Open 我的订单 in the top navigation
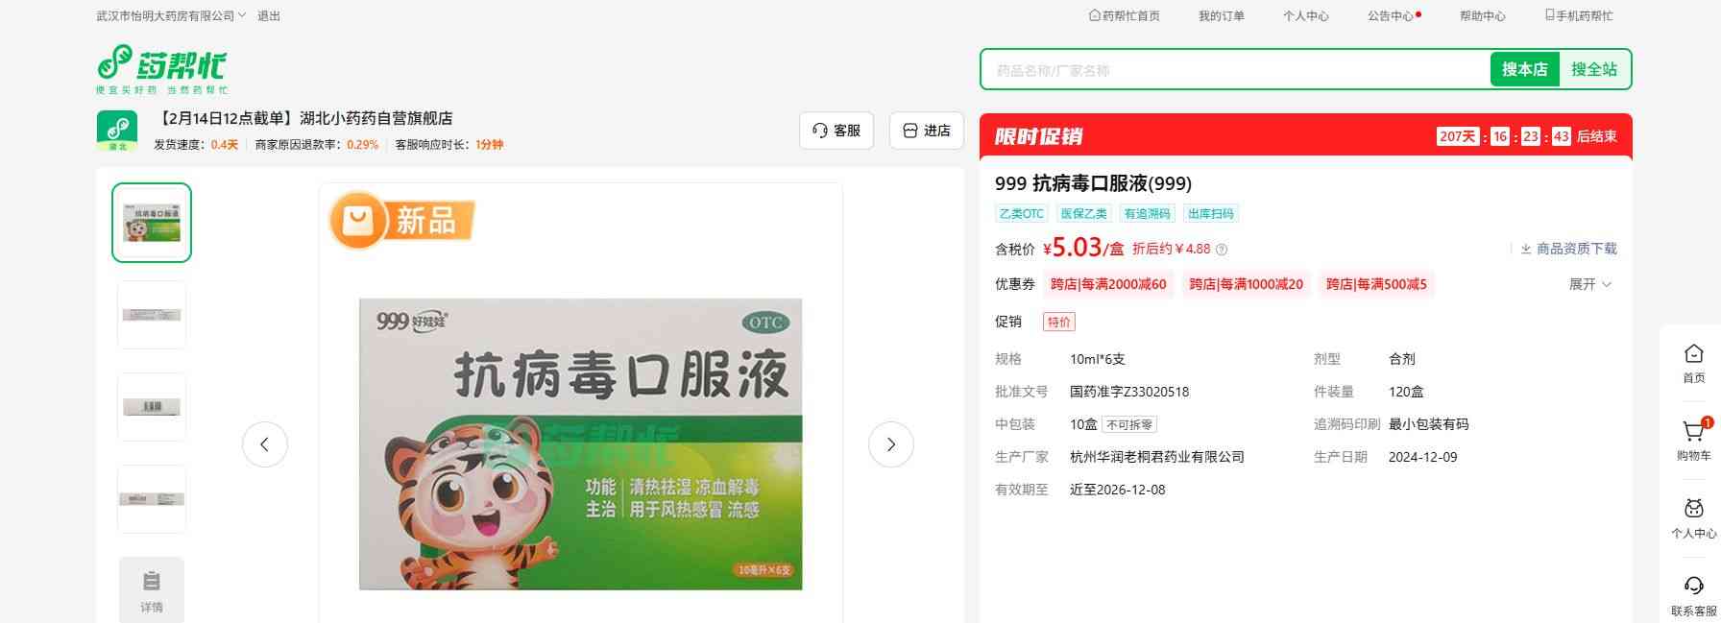This screenshot has height=623, width=1721. click(x=1221, y=16)
